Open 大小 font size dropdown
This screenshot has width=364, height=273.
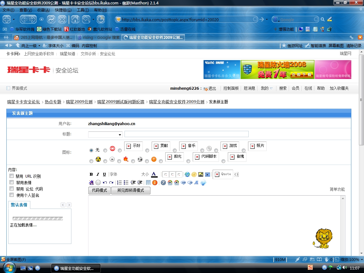[145, 174]
